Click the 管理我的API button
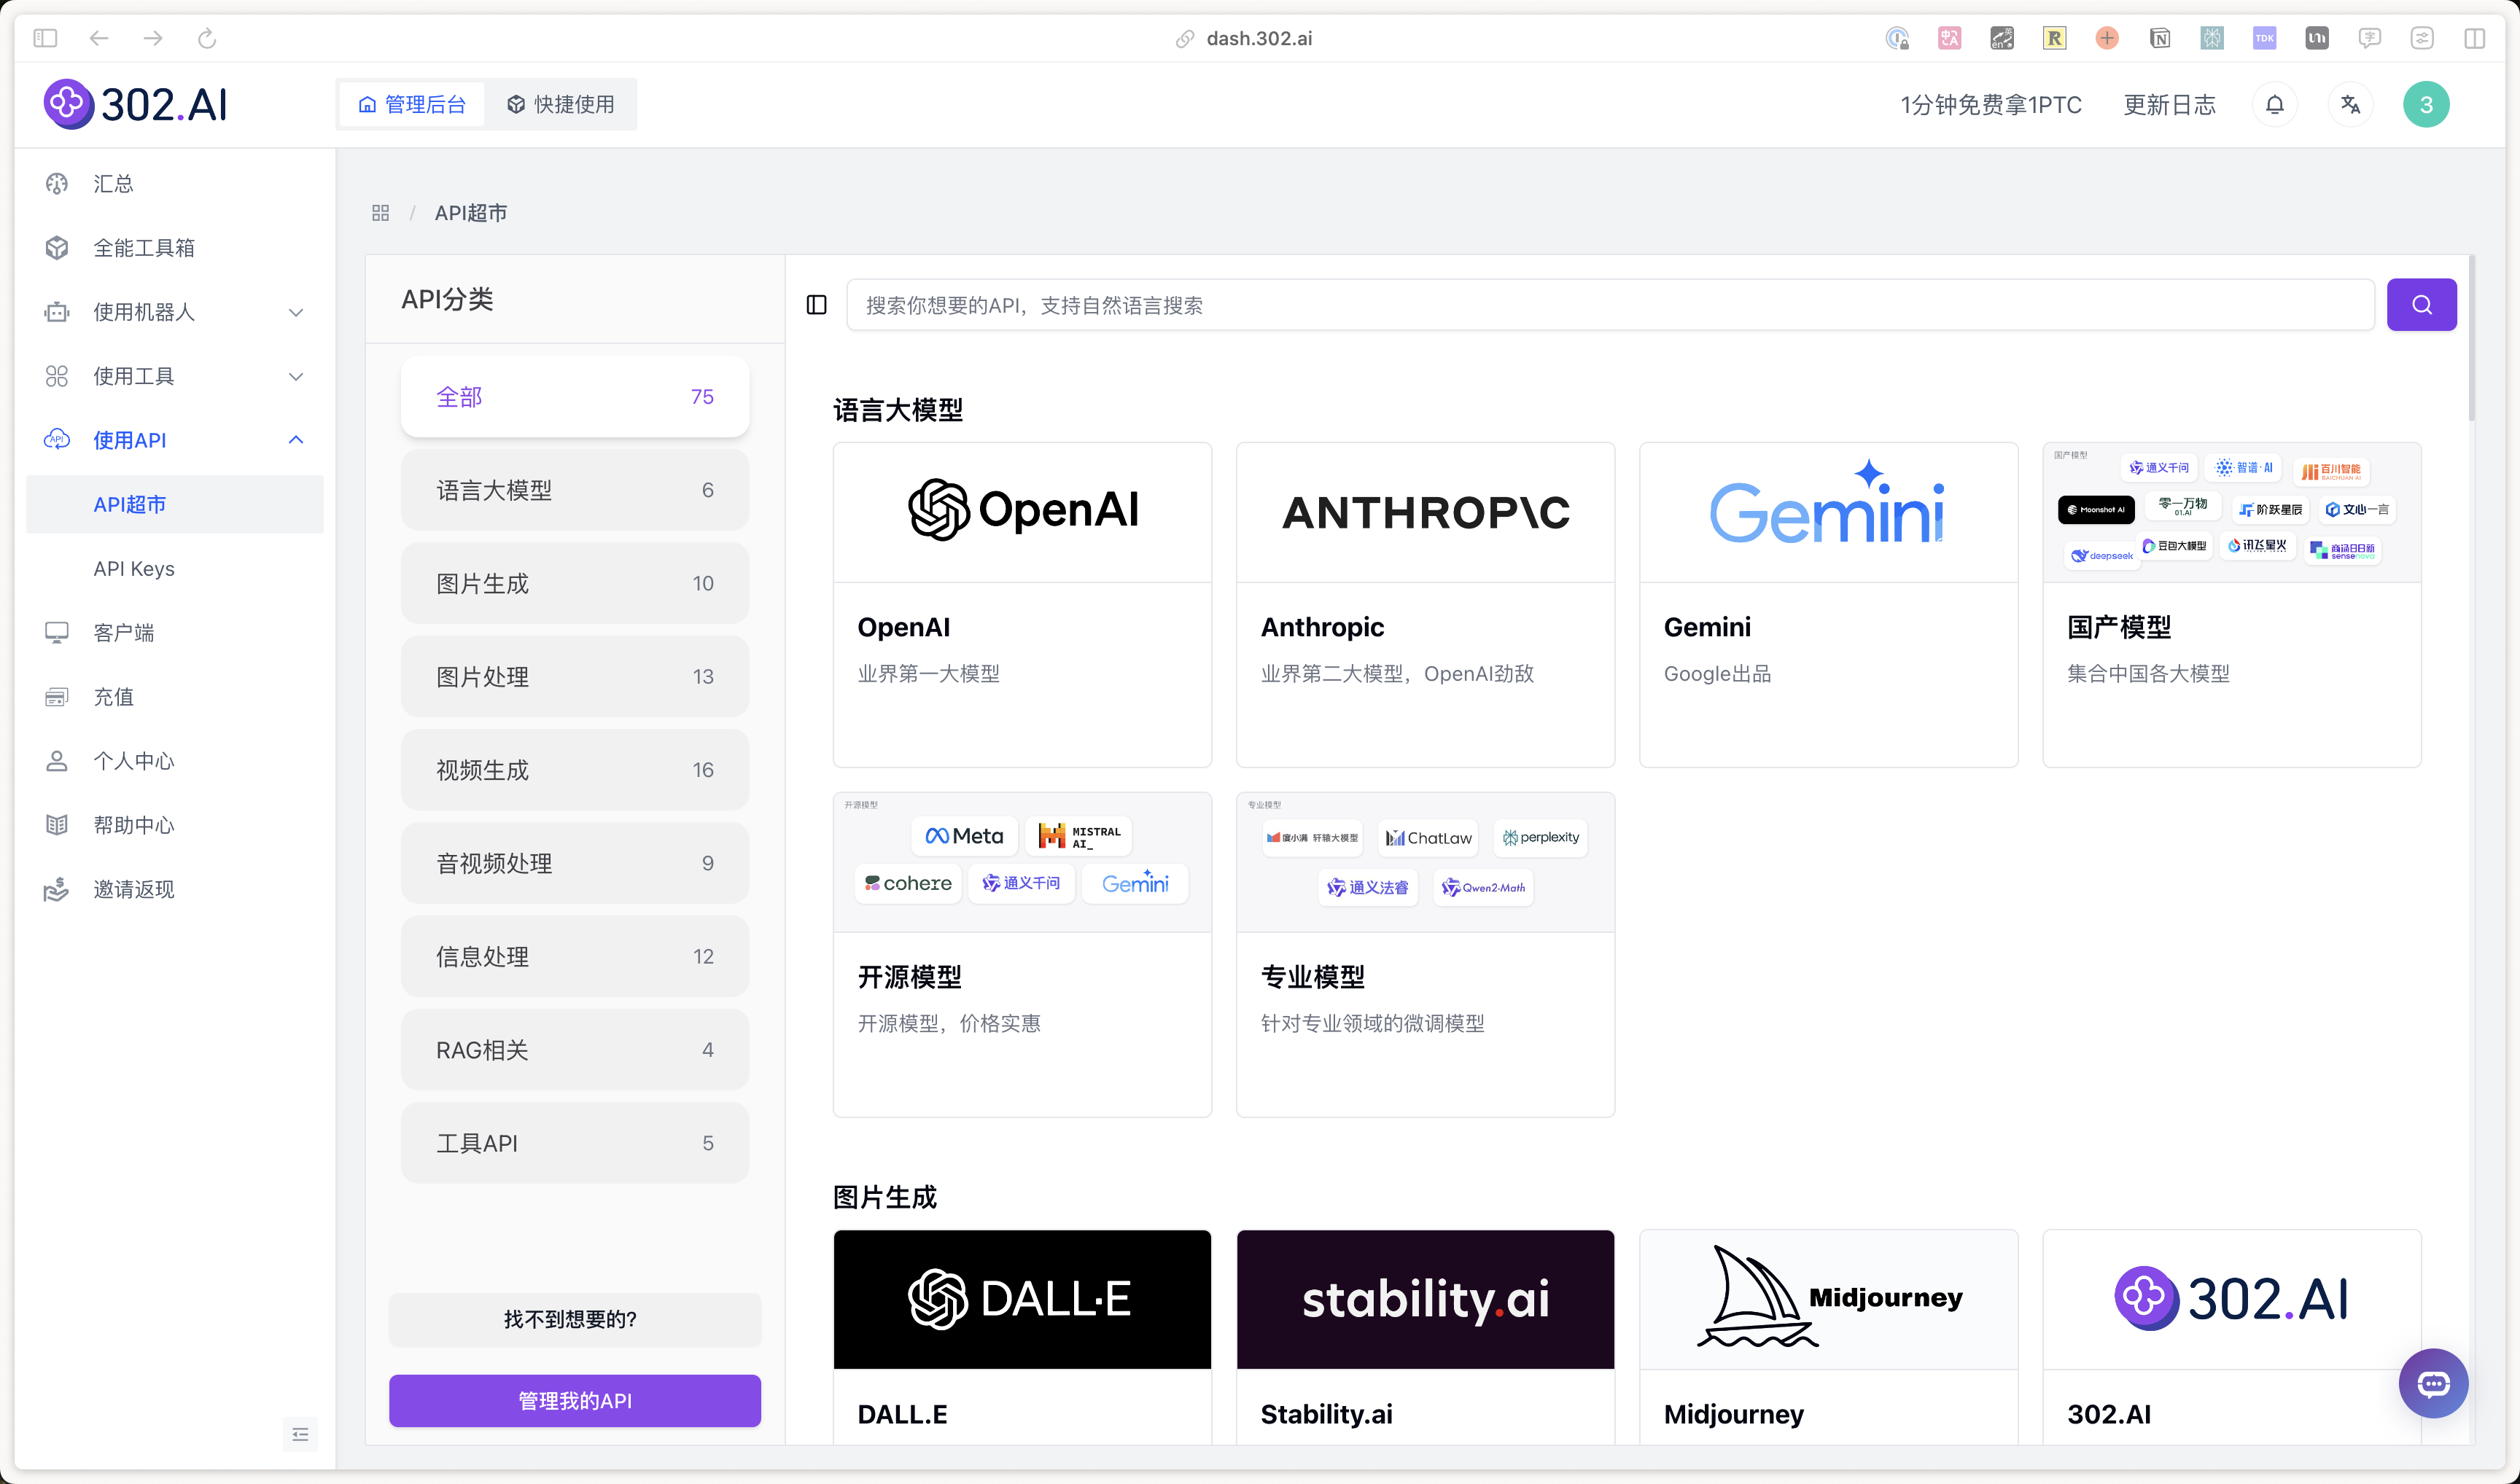This screenshot has height=1484, width=2520. click(575, 1401)
